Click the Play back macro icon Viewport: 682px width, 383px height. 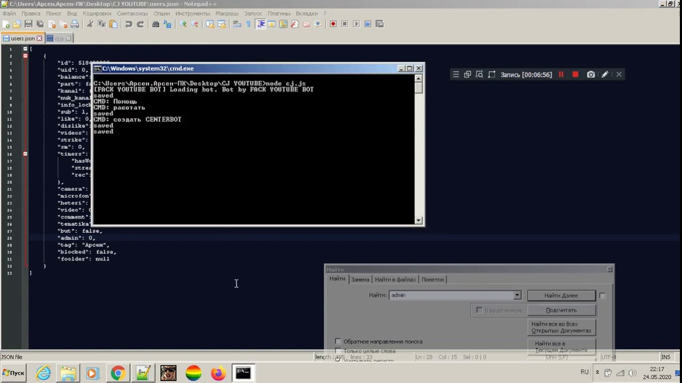356,24
